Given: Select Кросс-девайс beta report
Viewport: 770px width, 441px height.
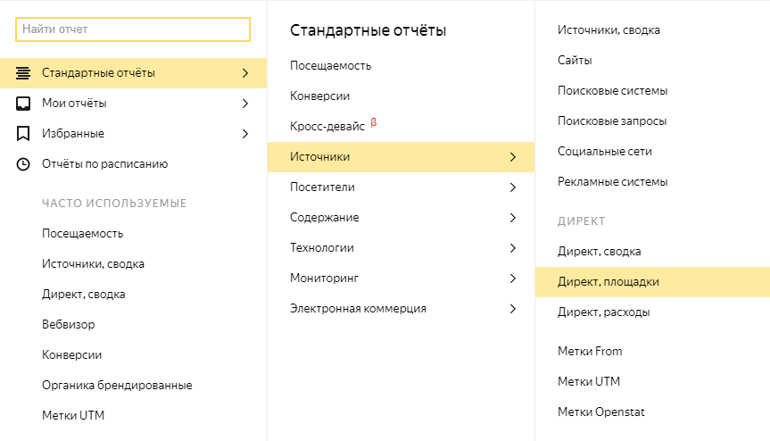Looking at the screenshot, I should tap(327, 126).
